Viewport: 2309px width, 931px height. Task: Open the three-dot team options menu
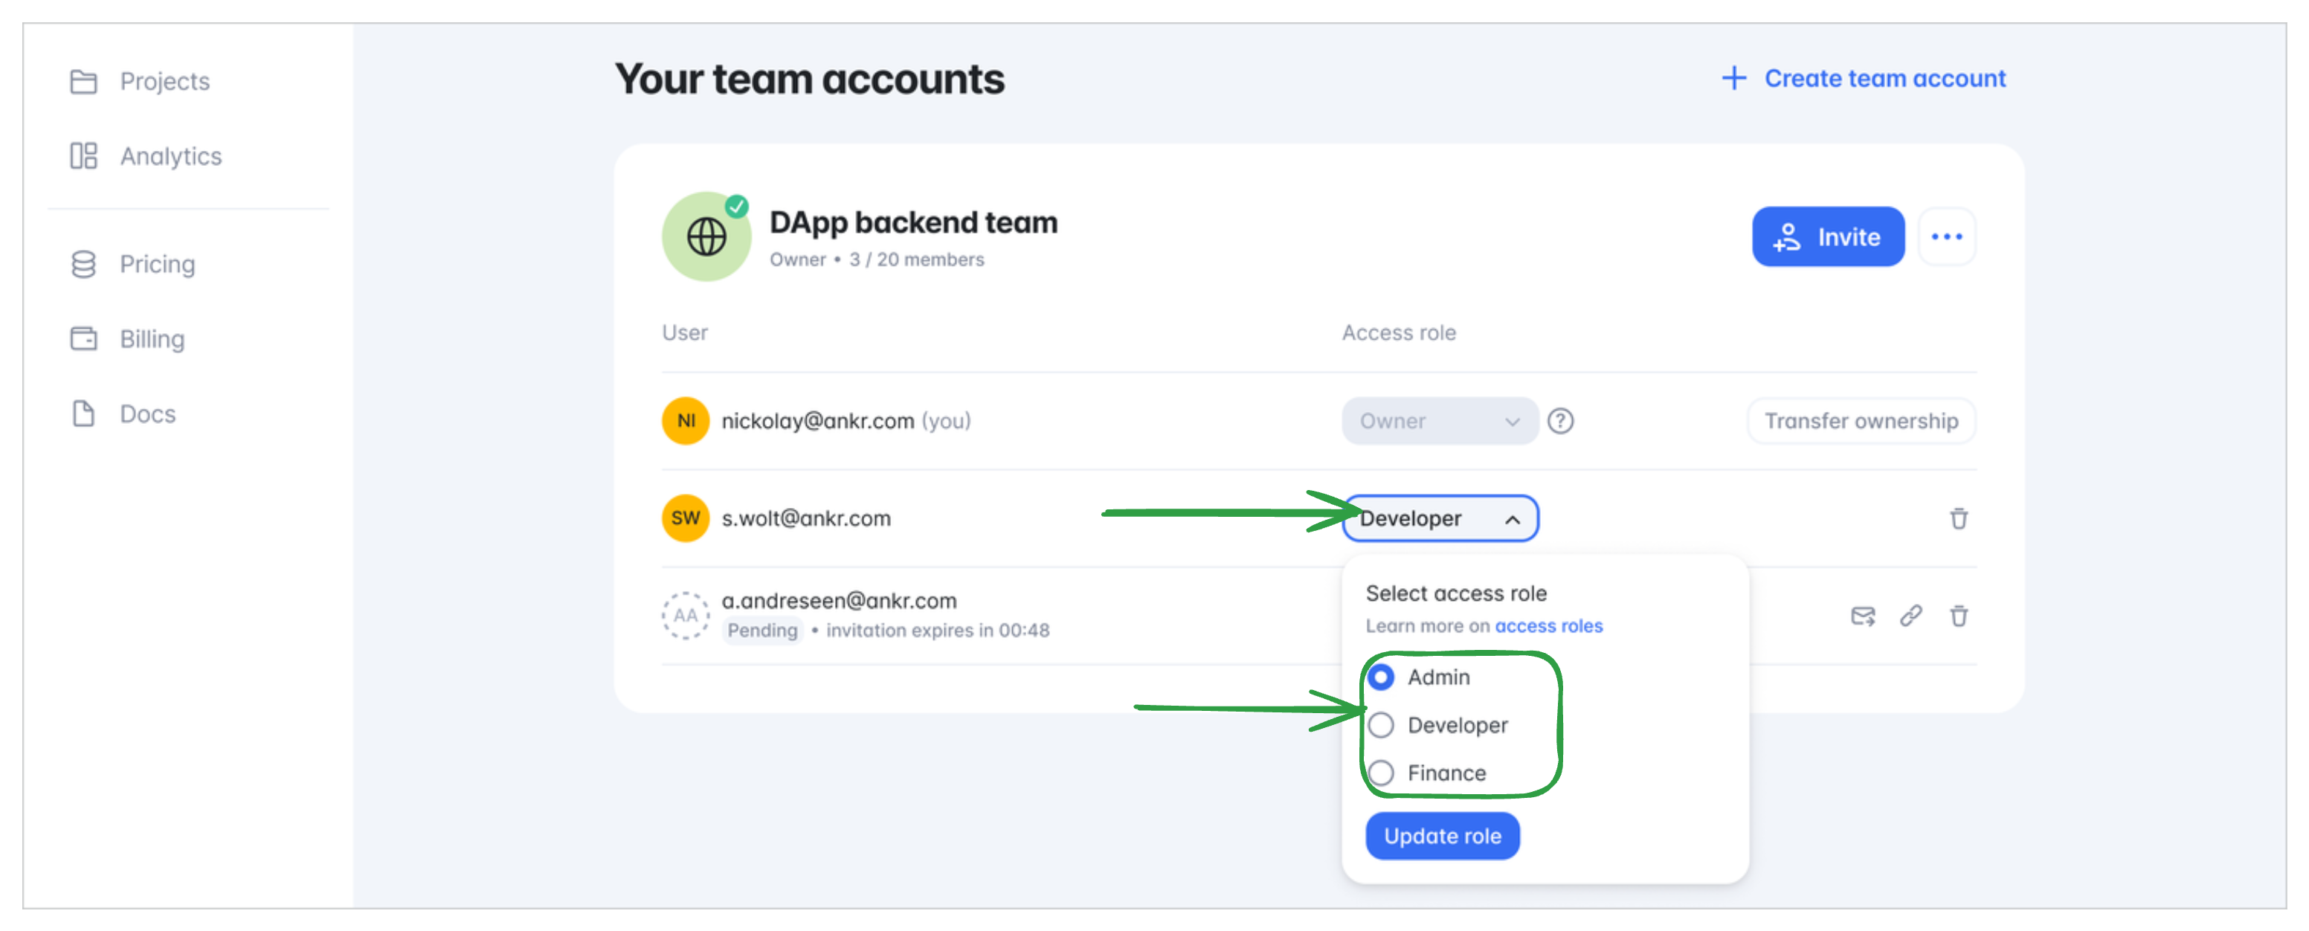click(1947, 237)
